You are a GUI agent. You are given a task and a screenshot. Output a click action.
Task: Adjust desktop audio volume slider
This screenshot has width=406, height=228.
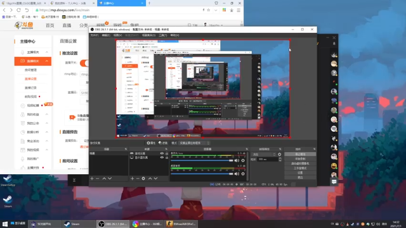click(202, 174)
